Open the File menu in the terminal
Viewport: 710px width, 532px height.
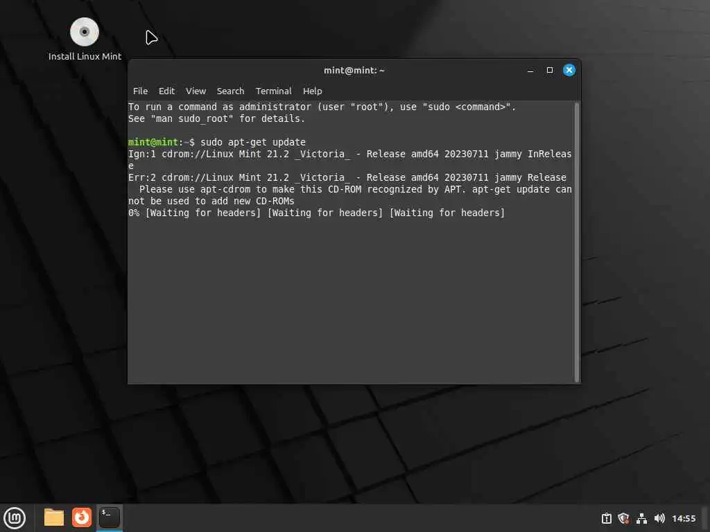coord(140,91)
